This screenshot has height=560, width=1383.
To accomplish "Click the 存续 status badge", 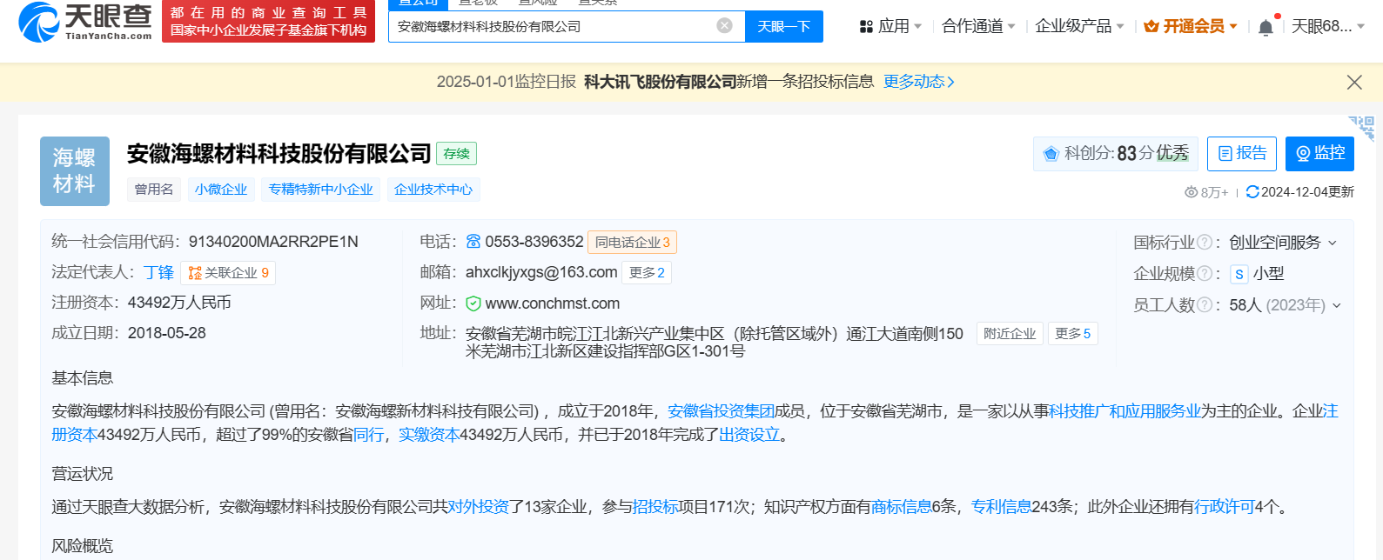I will pos(456,154).
